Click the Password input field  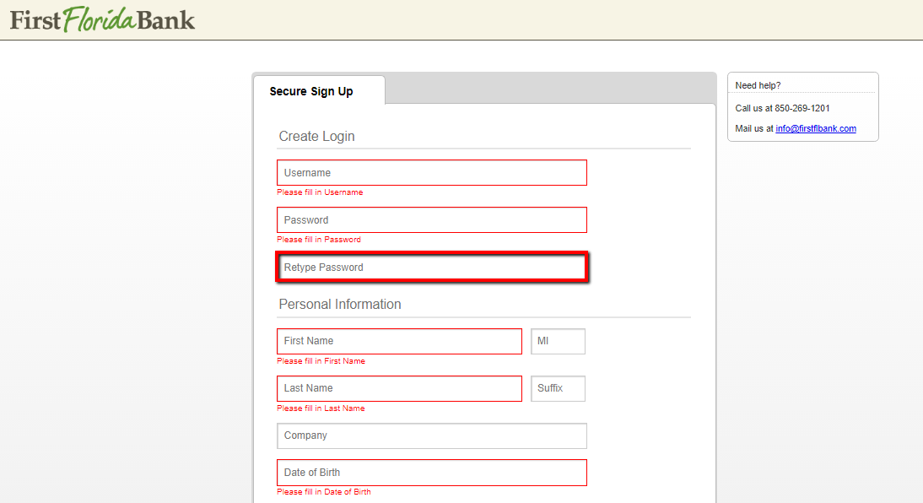coord(431,219)
